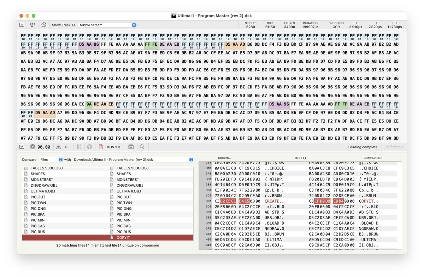Select SHAPES in the comparison file list
The width and height of the screenshot is (424, 277).
point(124,174)
